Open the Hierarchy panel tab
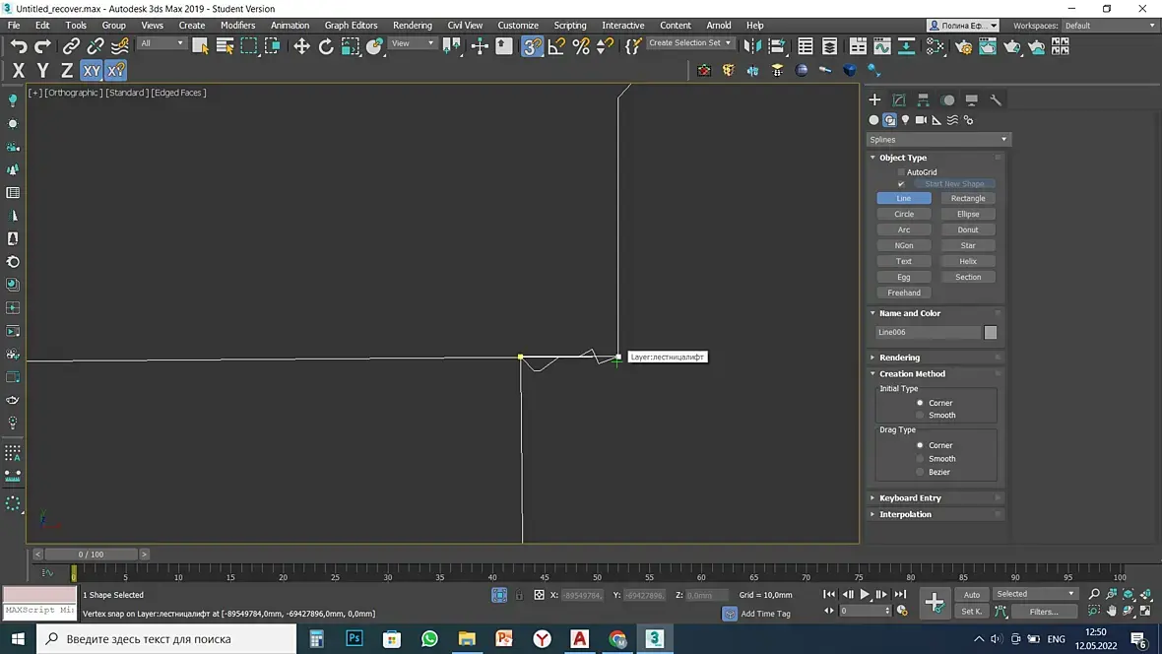 [x=924, y=100]
